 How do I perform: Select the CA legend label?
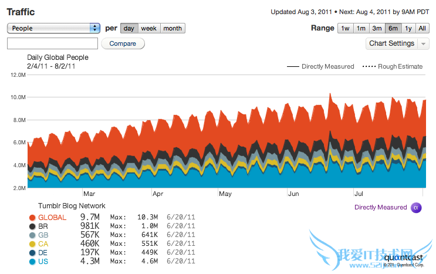click(43, 244)
